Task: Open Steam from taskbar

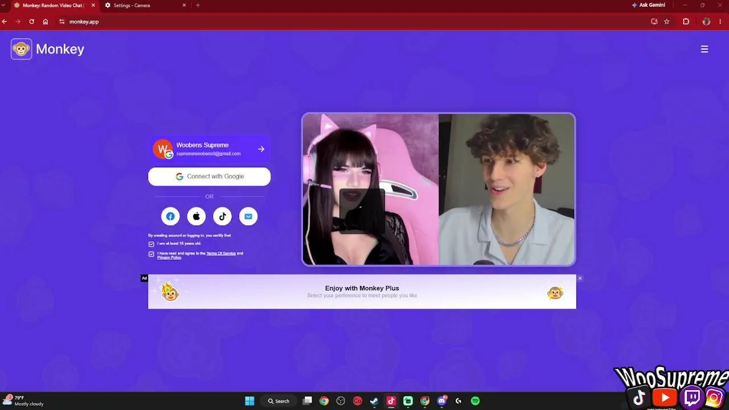Action: (374, 401)
